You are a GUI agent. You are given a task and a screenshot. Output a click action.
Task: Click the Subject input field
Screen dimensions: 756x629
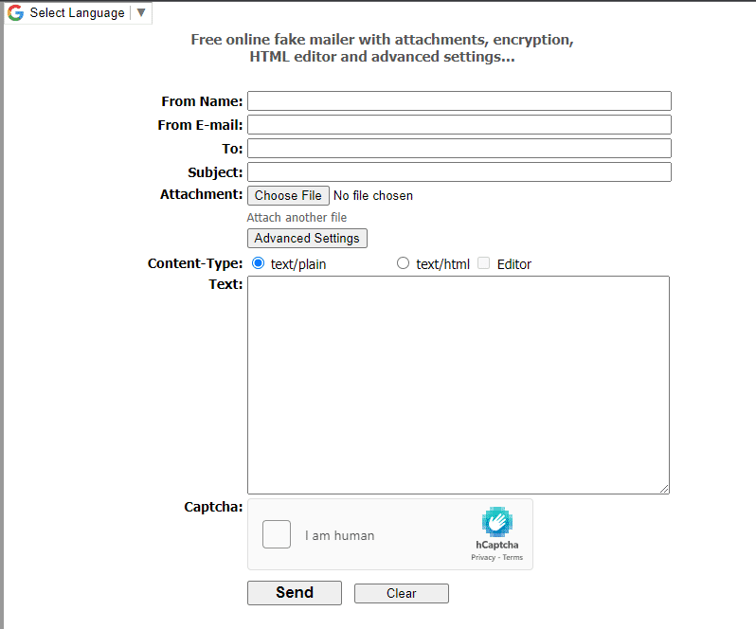(459, 172)
